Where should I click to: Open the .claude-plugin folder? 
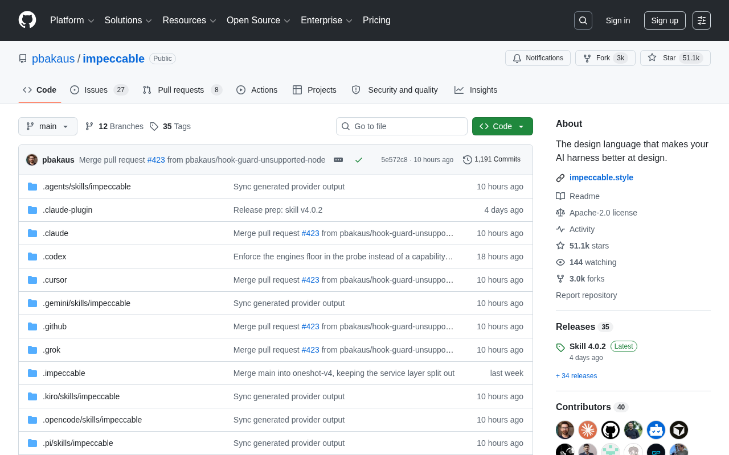coord(67,210)
